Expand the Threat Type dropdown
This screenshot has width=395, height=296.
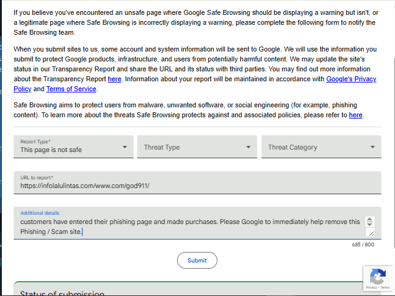pyautogui.click(x=197, y=146)
